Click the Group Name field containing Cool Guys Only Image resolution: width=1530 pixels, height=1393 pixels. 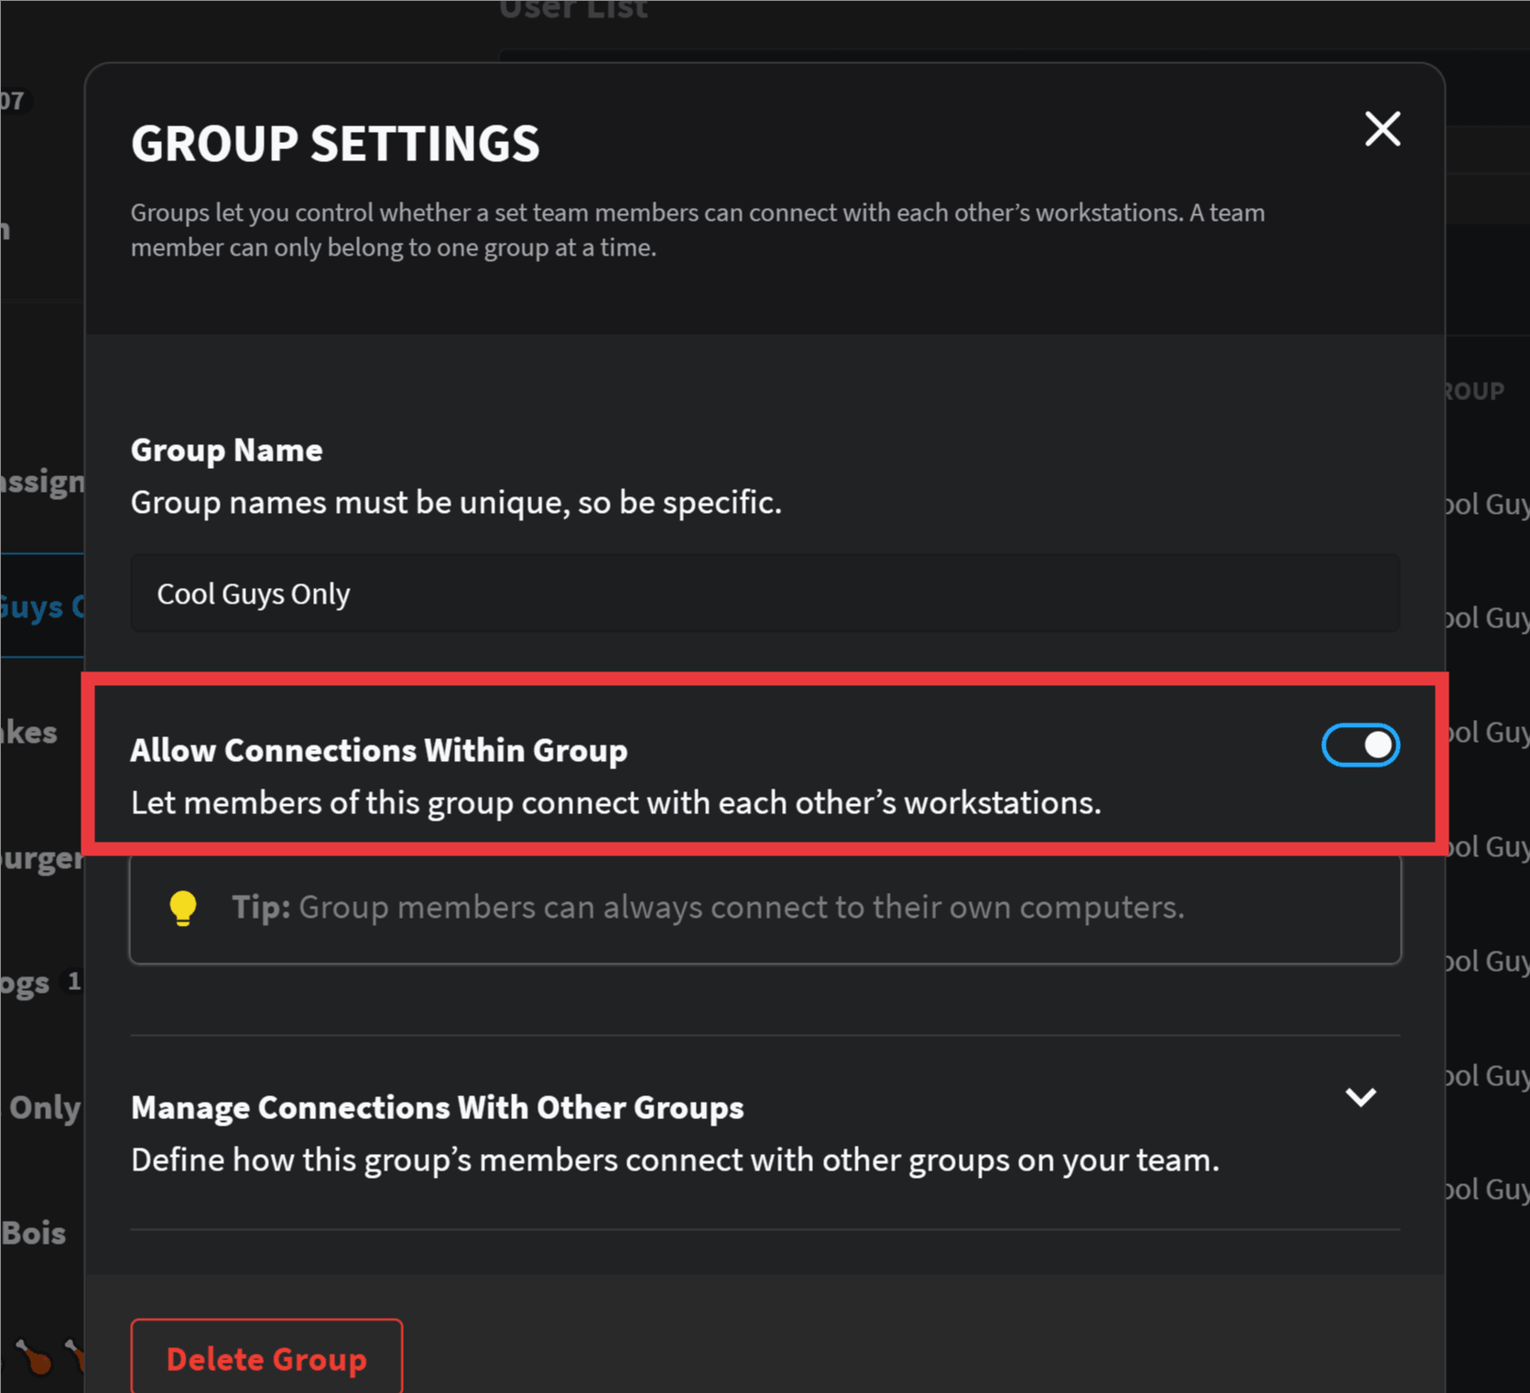click(765, 593)
